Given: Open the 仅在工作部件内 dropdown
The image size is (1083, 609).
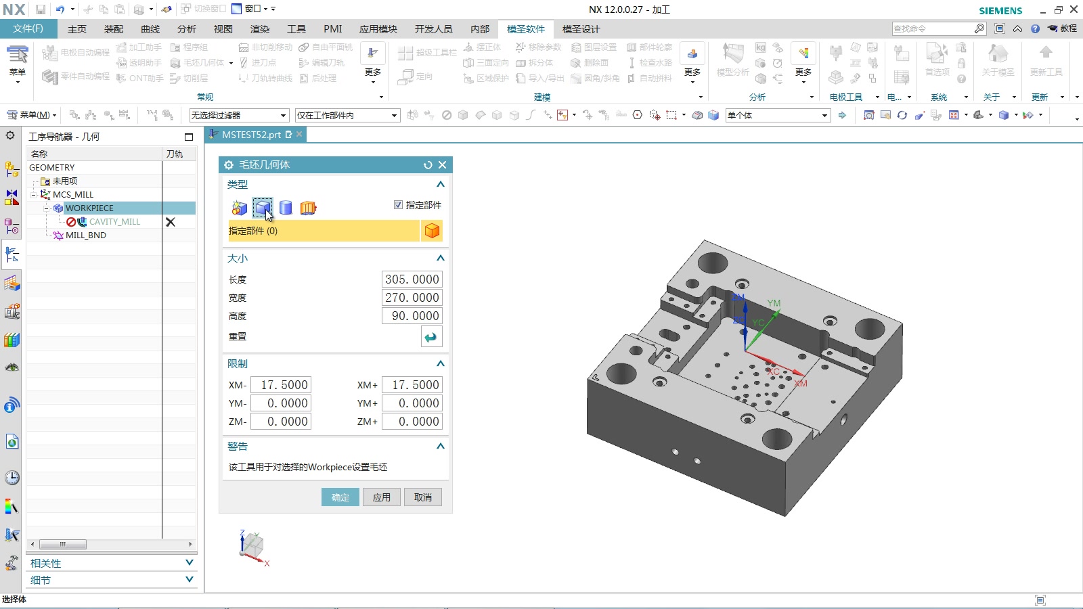Looking at the screenshot, I should coord(347,116).
